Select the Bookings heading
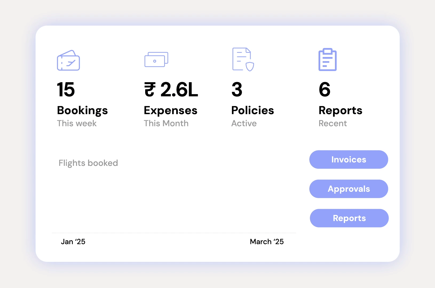Image resolution: width=435 pixels, height=288 pixels. [x=82, y=110]
